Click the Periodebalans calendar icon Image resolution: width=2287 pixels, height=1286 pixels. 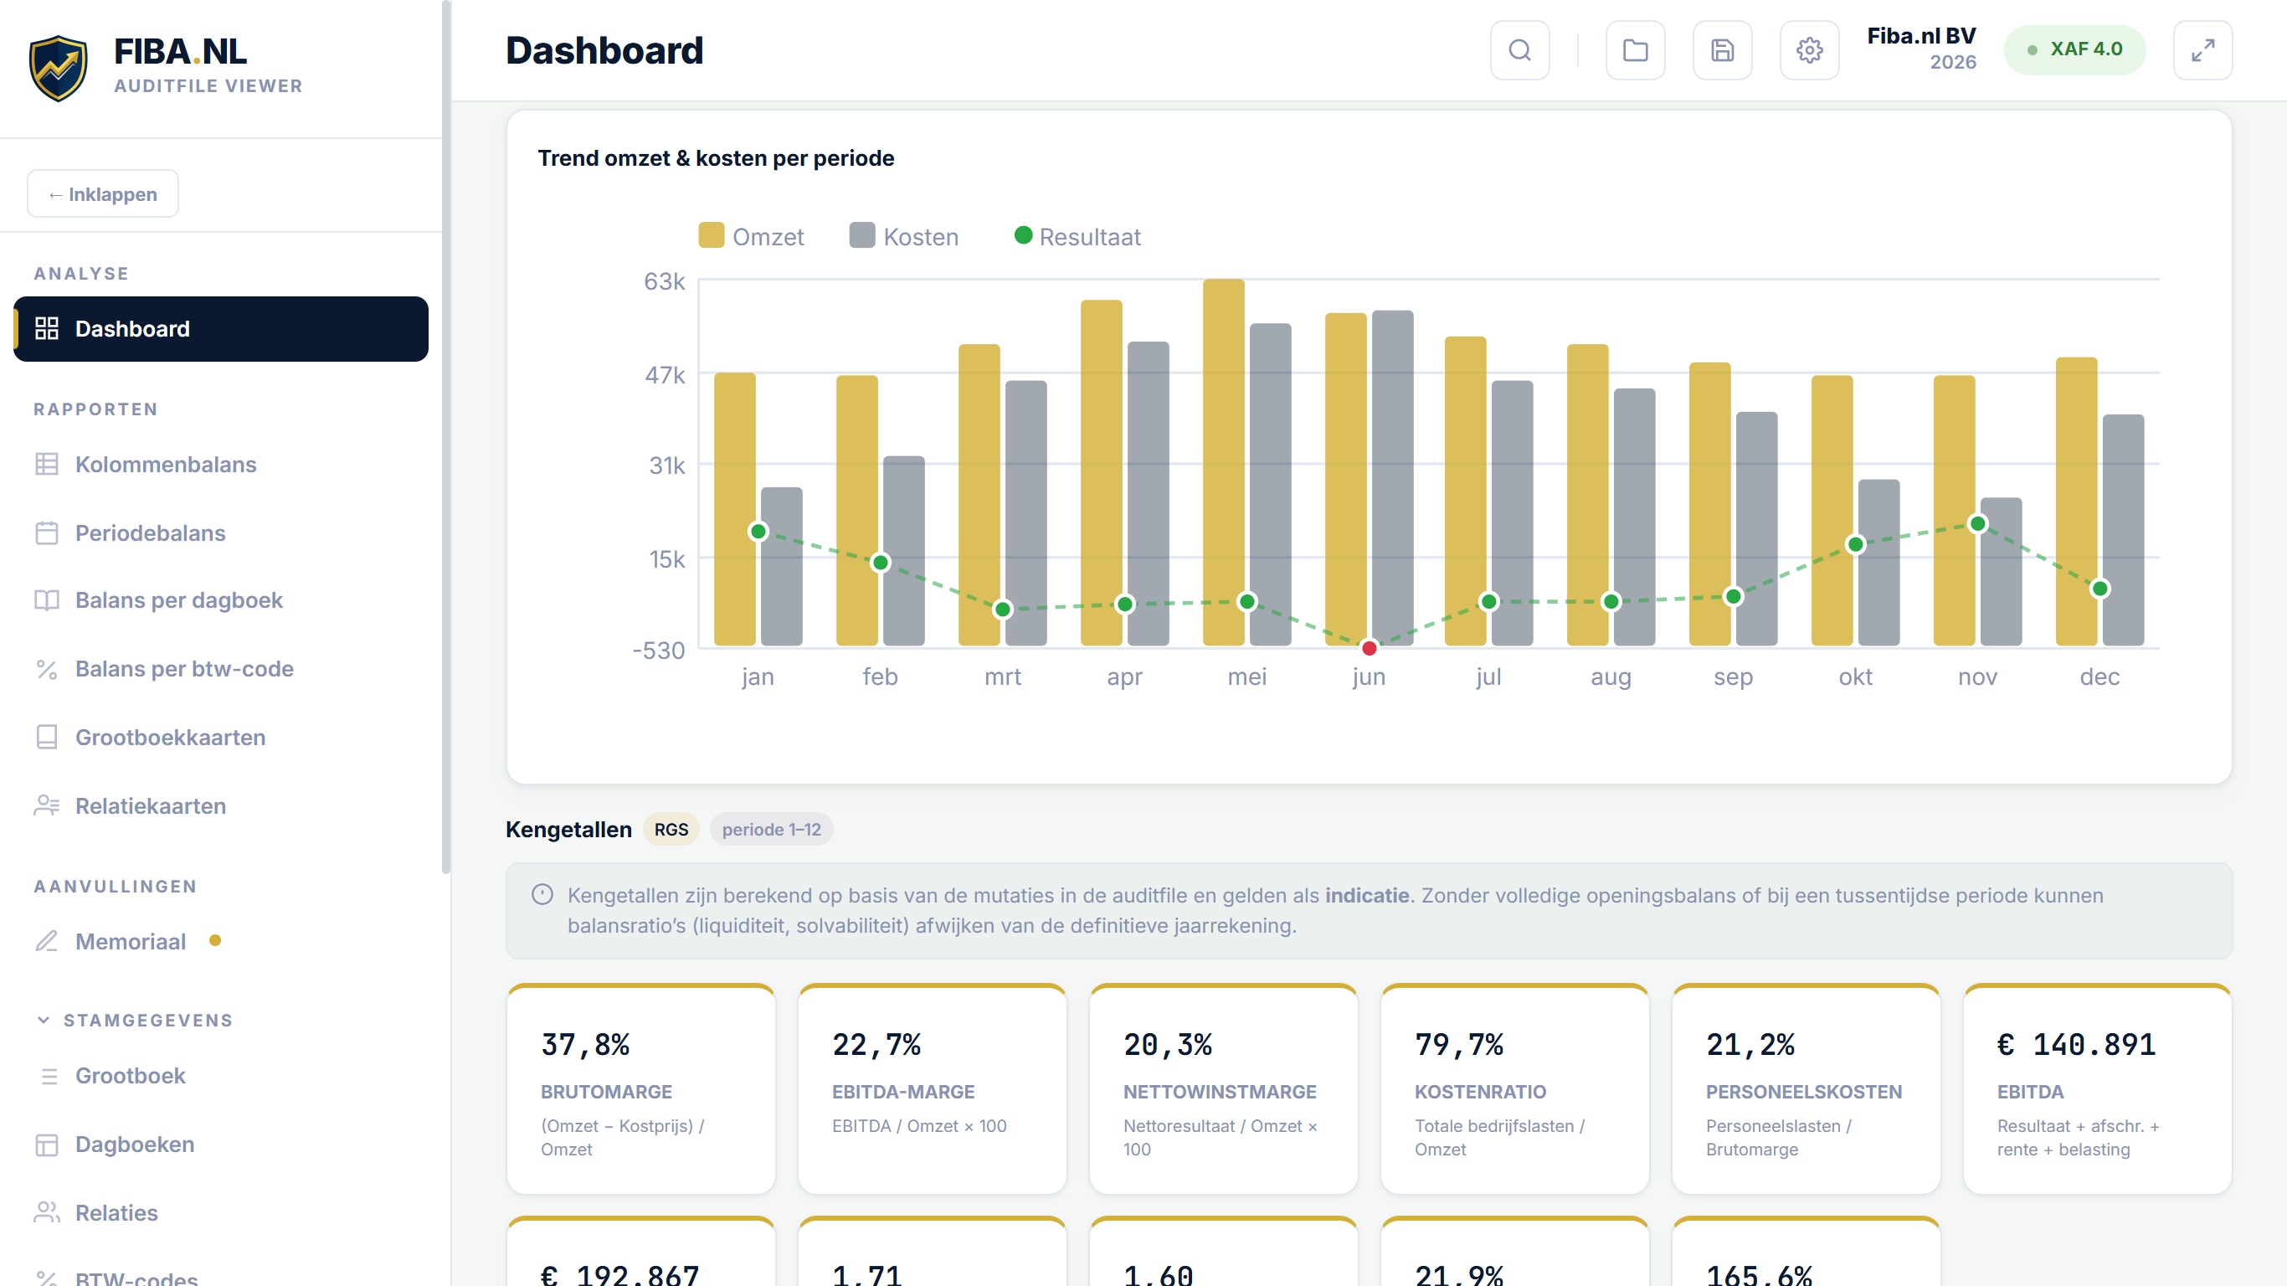pyautogui.click(x=47, y=532)
